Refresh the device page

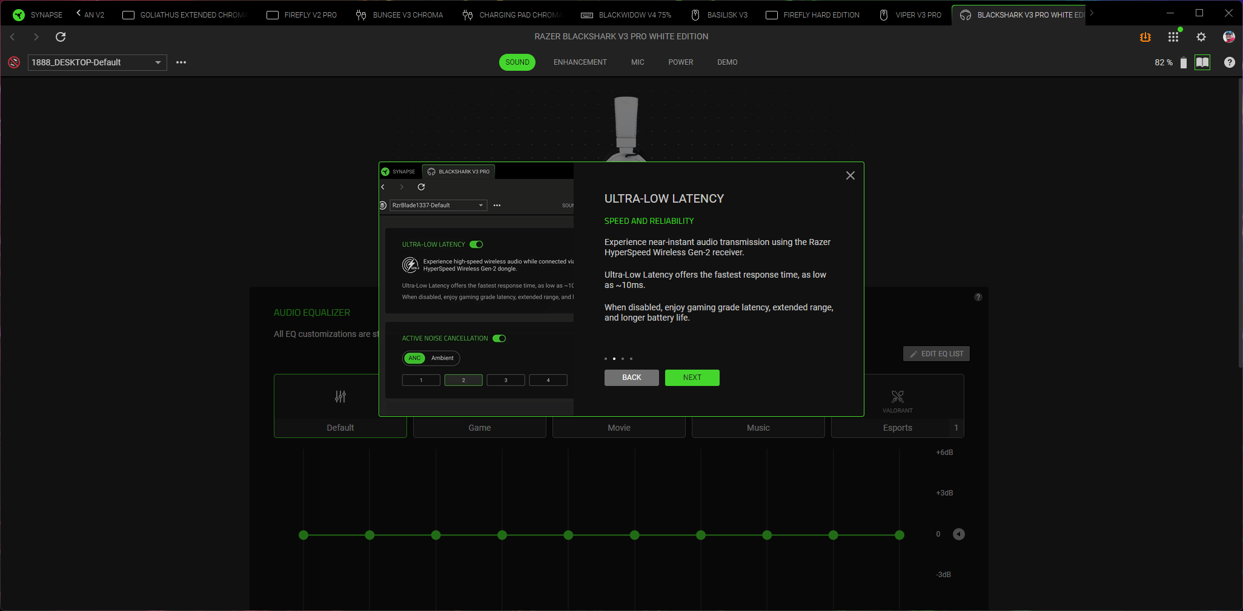pos(61,37)
